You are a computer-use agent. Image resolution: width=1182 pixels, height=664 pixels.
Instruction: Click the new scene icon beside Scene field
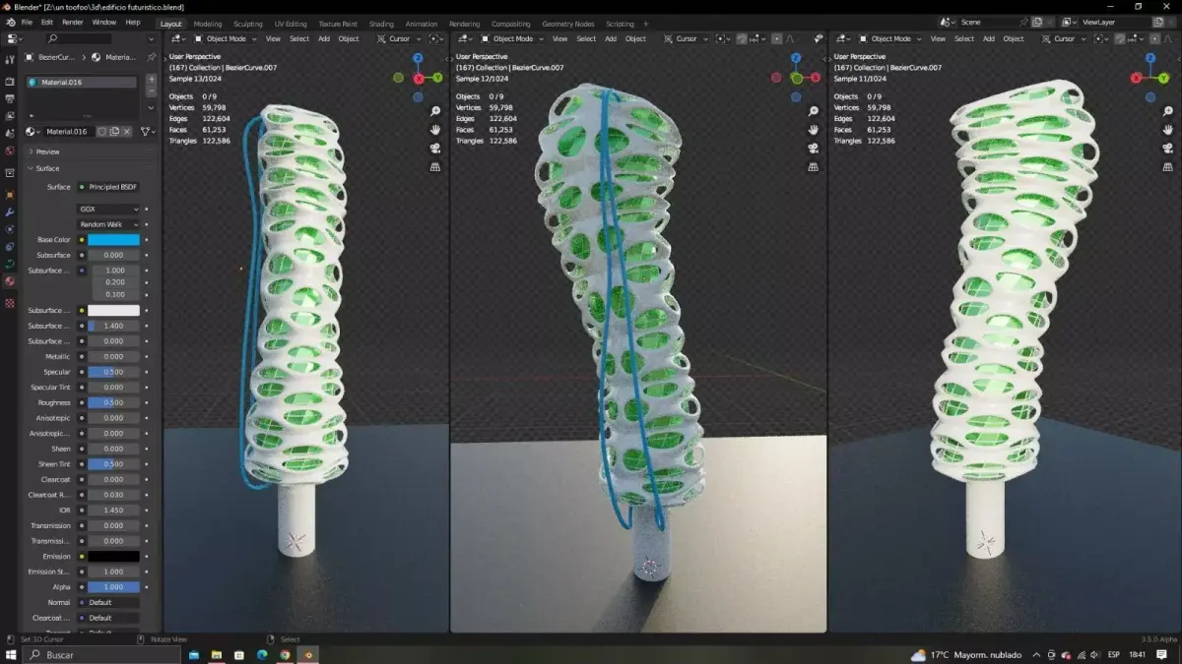1036,22
